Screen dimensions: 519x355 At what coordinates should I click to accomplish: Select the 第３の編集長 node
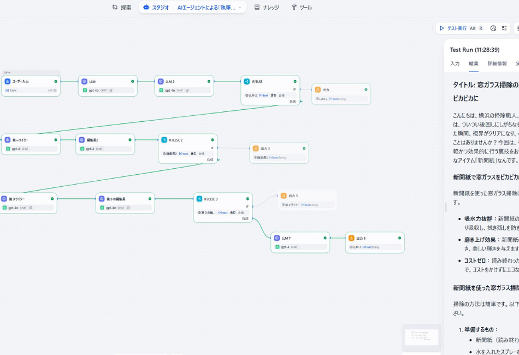click(x=125, y=203)
